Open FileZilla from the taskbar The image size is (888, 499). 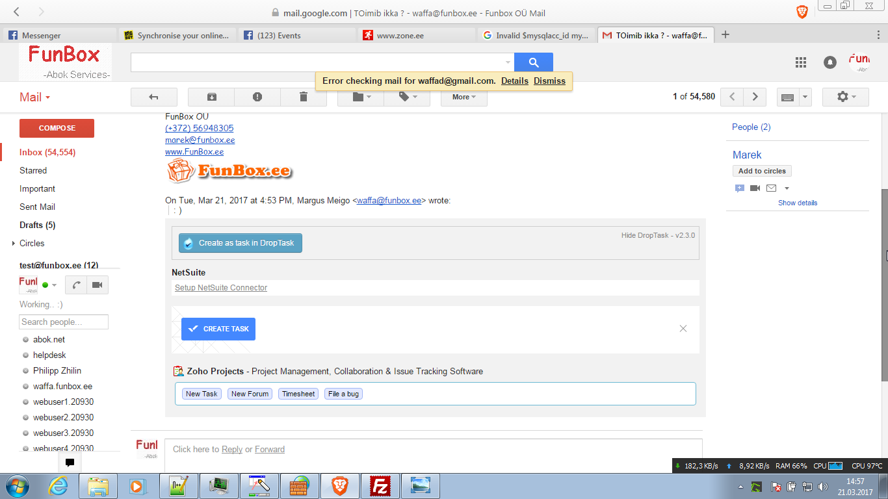coord(380,486)
